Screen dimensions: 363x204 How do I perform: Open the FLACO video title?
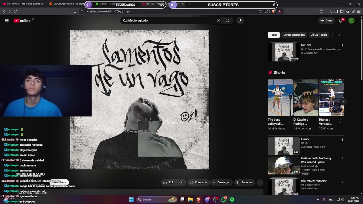305,139
